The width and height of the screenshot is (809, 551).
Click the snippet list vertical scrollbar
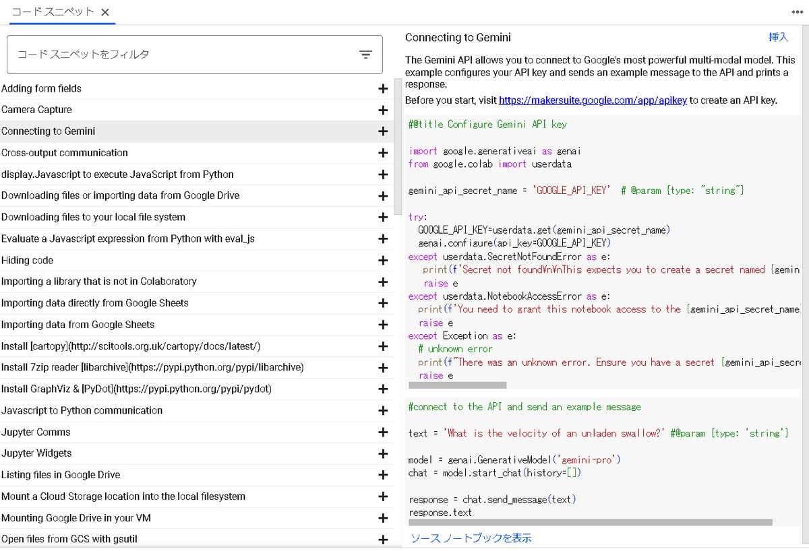tap(398, 148)
